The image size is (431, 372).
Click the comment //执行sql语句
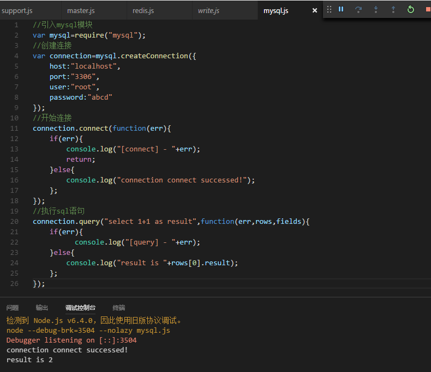pyautogui.click(x=58, y=211)
